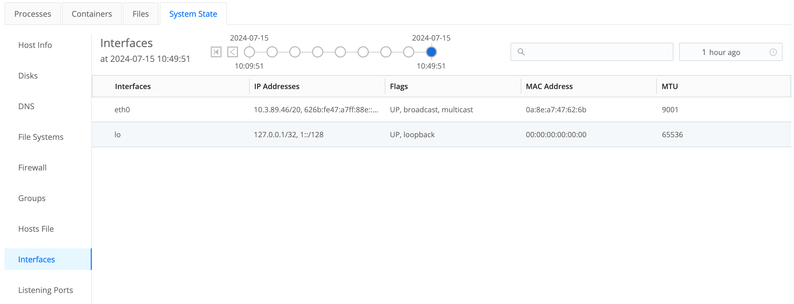Click the skip-to-first-snapshot icon

pyautogui.click(x=216, y=52)
